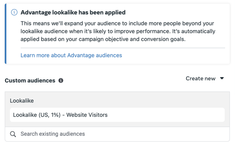
Task: Open the Custom audiences info tooltip icon
Action: click(x=61, y=81)
